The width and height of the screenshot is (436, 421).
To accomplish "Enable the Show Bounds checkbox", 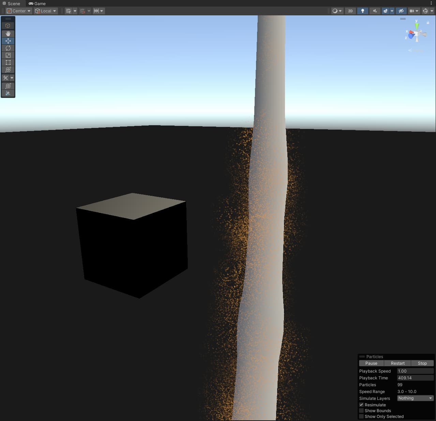I will pyautogui.click(x=361, y=410).
